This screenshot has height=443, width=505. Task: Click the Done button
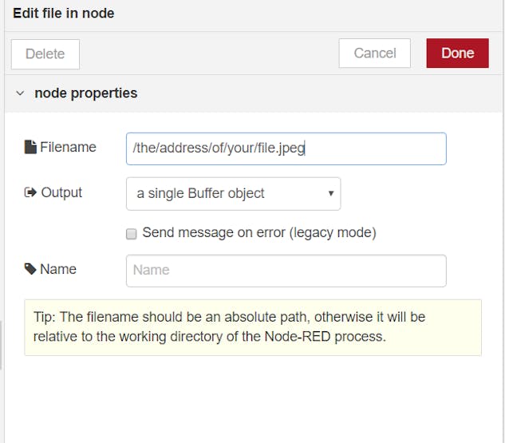tap(457, 53)
